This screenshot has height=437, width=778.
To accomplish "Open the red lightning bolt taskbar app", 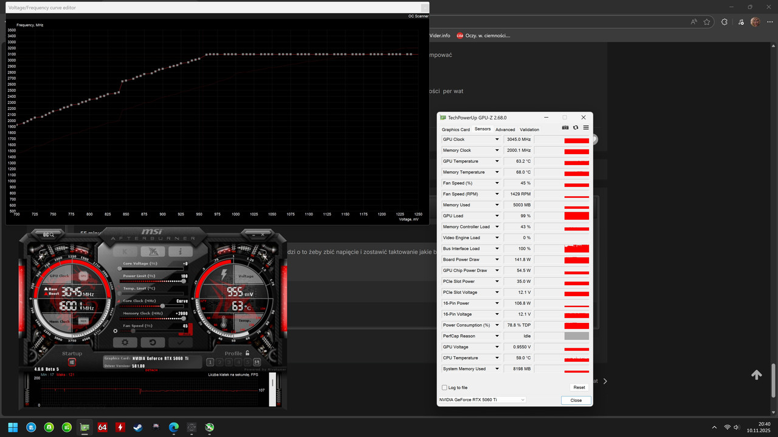I will pyautogui.click(x=120, y=427).
